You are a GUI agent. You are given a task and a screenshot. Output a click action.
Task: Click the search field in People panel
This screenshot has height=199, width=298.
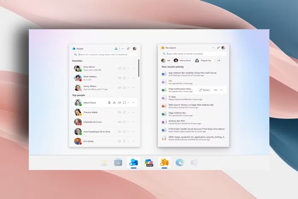click(x=105, y=55)
